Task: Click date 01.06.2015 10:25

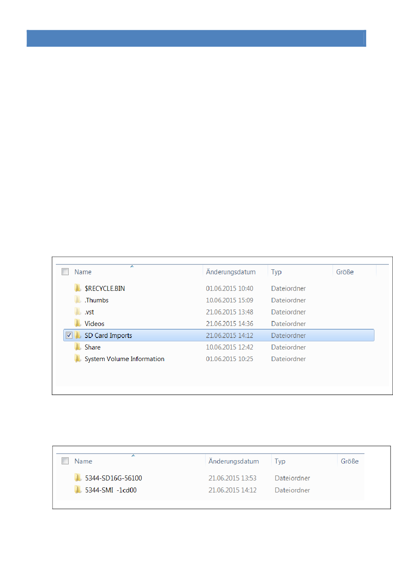Action: (x=230, y=359)
